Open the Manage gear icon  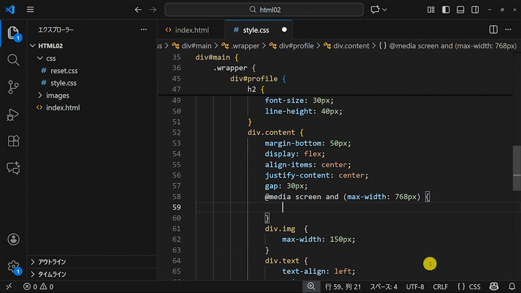tap(13, 267)
